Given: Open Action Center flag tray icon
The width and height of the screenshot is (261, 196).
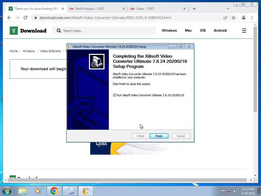Looking at the screenshot, I should (x=223, y=191).
